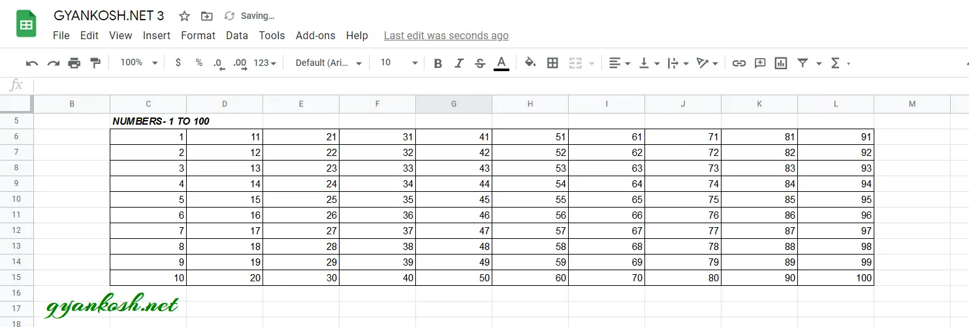Viewport: 969px width, 327px height.
Task: Insert a link with the chain icon
Action: (739, 63)
